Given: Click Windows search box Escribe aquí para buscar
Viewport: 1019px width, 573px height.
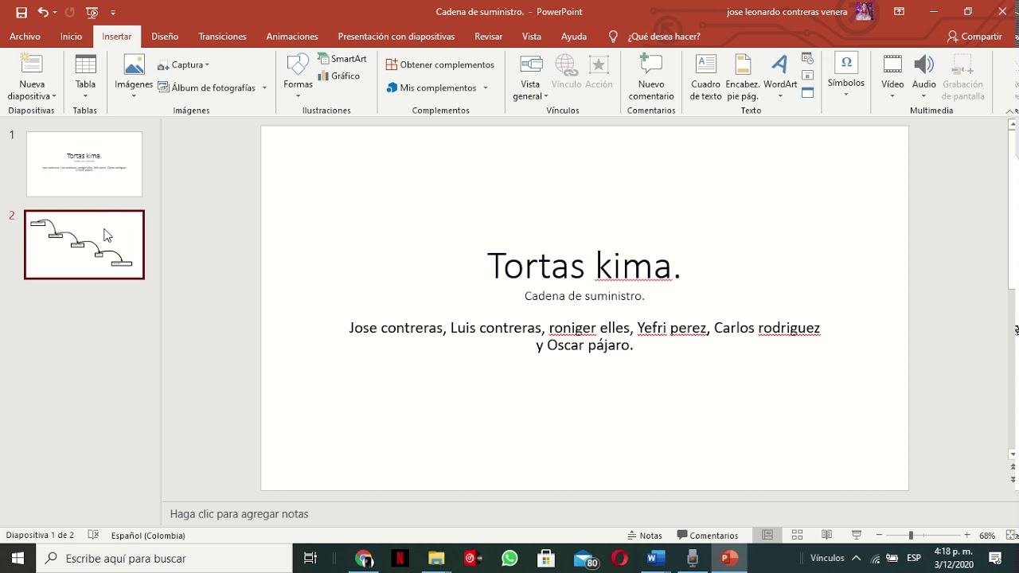Looking at the screenshot, I should tap(165, 559).
